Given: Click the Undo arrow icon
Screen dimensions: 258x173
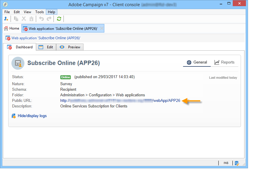Looking at the screenshot, I should (x=41, y=18).
